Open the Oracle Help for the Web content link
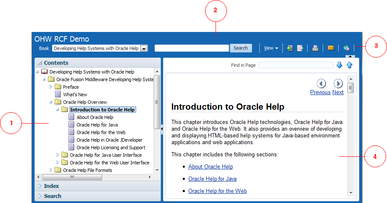 tap(217, 191)
